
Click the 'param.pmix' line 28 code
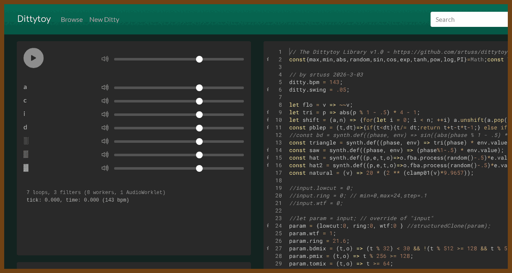click(x=351, y=256)
